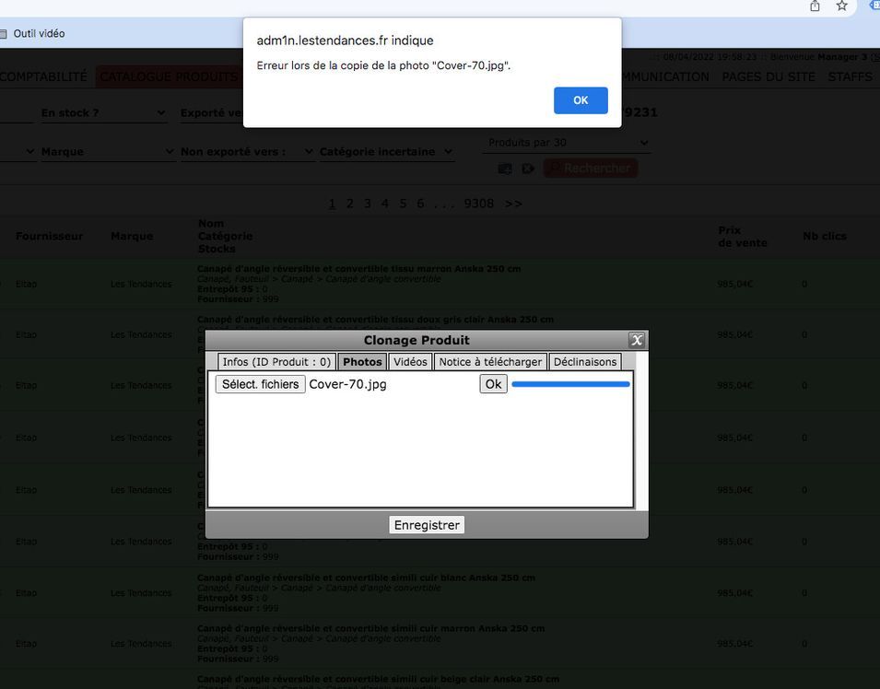Go to page 2 of results
Image resolution: width=880 pixels, height=689 pixels.
[349, 204]
